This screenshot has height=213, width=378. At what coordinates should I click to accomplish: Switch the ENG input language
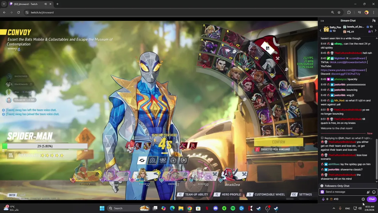point(348,208)
